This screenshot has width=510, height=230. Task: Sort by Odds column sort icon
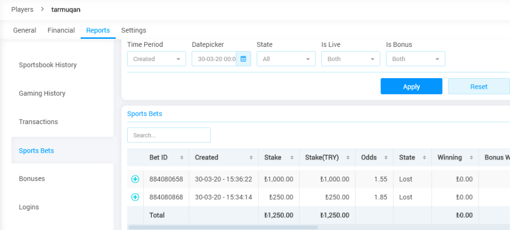385,158
